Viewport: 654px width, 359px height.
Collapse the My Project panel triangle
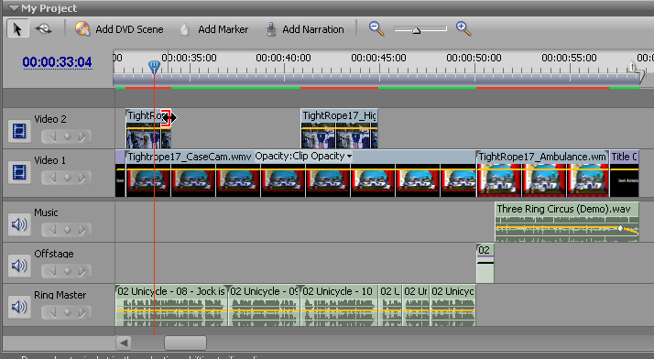point(14,8)
